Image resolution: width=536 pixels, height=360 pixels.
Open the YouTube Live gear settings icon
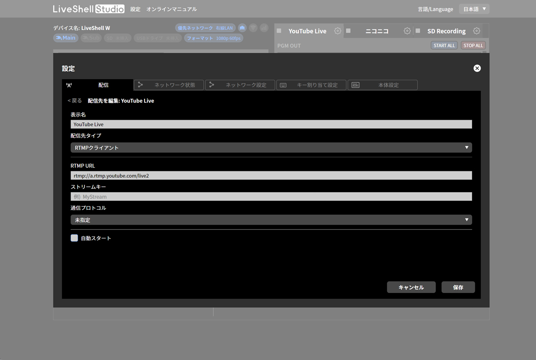click(338, 31)
